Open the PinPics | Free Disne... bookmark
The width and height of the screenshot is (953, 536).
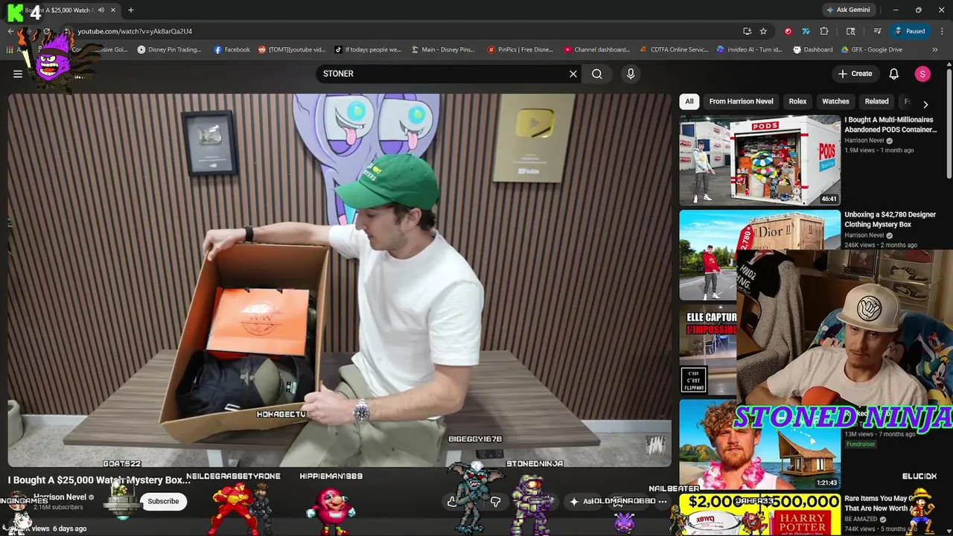tap(520, 50)
